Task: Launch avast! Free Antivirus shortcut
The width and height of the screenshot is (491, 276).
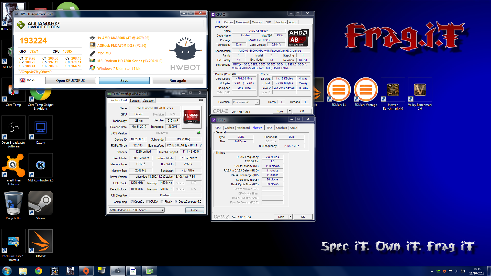Action: click(x=14, y=169)
